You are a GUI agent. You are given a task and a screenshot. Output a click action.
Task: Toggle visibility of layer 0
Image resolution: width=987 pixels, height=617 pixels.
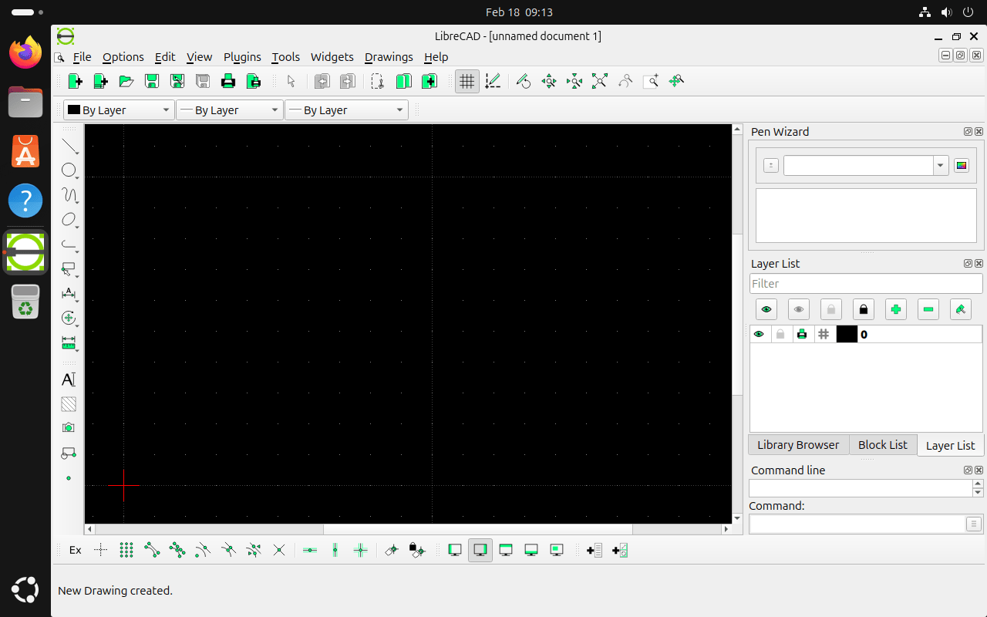pyautogui.click(x=759, y=334)
